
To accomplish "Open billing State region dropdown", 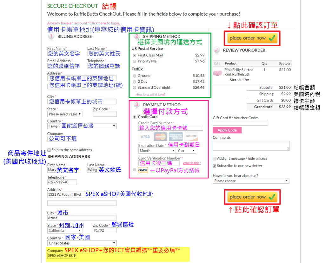I will tap(65, 114).
